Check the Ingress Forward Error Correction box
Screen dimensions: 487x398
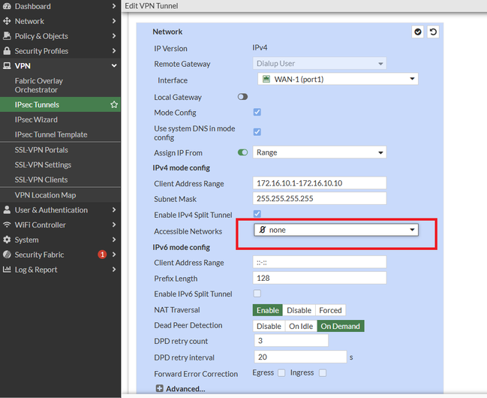pos(323,372)
